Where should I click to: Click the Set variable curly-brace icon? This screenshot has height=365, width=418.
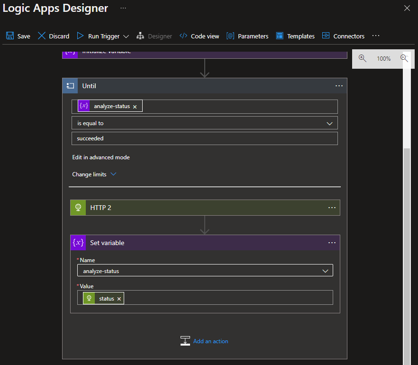coord(78,243)
